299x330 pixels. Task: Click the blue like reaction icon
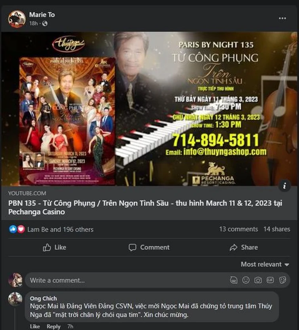[13, 229]
